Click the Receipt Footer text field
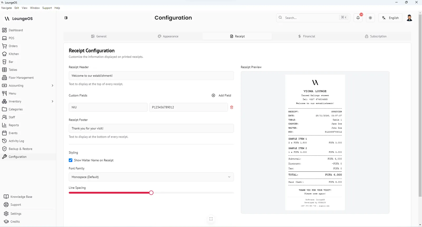The height and width of the screenshot is (227, 422). coord(151,128)
